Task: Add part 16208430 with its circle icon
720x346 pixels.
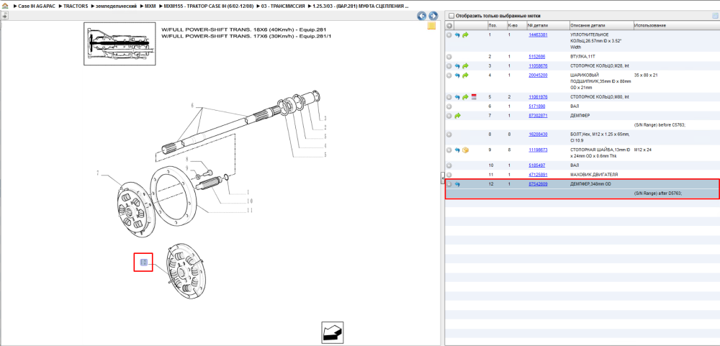Action: coord(449,135)
